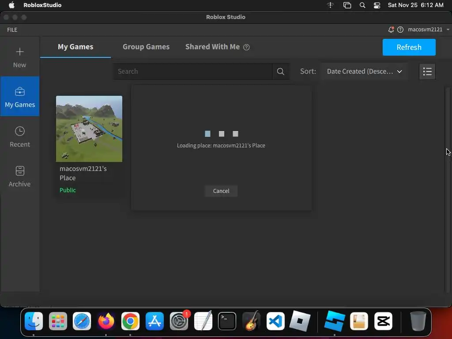Open the Trash from the Dock
Screen dimensions: 452x339
tap(418, 321)
